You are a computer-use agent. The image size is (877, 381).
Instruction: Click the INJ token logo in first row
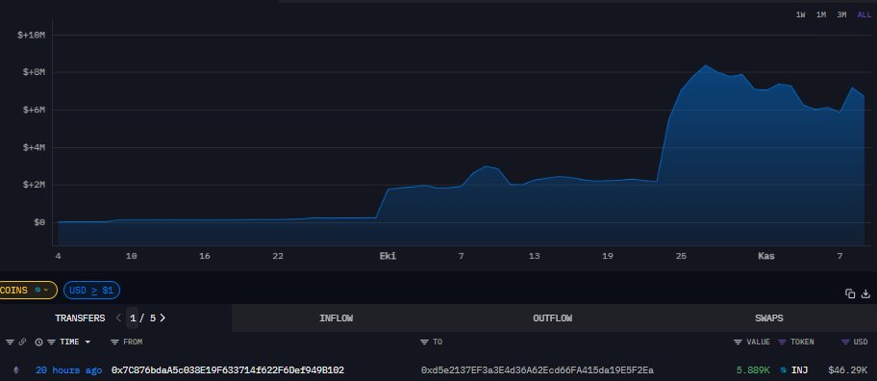tap(784, 370)
